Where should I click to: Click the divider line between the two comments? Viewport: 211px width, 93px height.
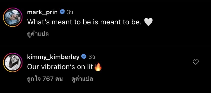pos(106,45)
